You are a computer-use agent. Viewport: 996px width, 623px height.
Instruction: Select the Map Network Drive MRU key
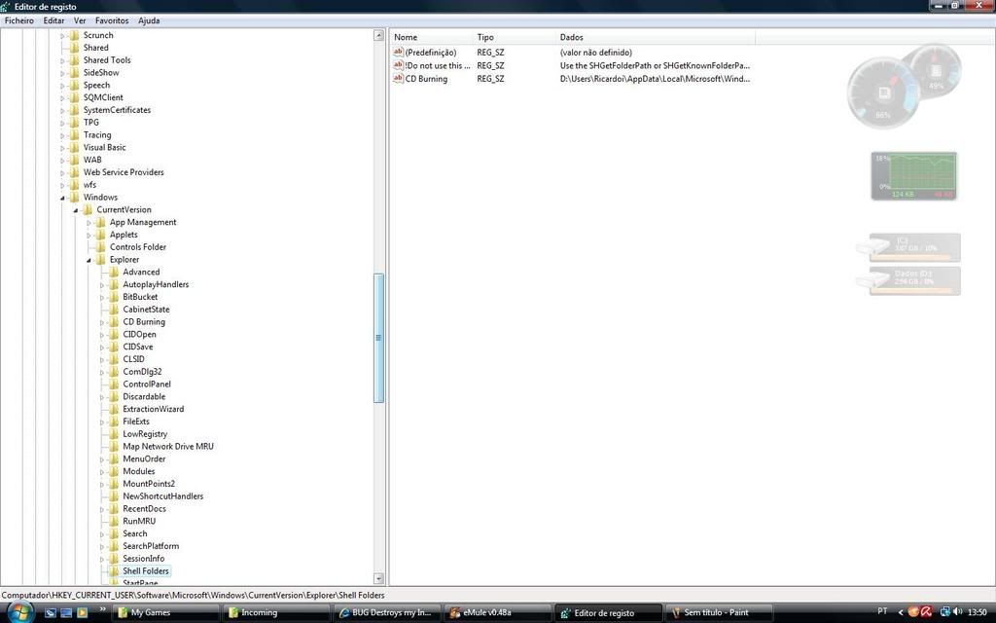click(x=167, y=446)
